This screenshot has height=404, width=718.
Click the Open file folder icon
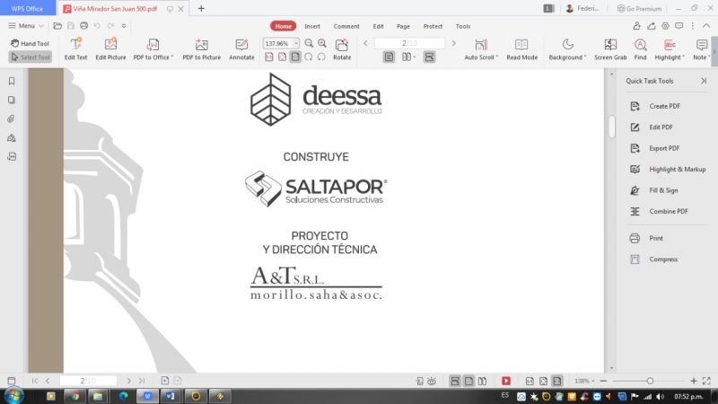click(57, 26)
